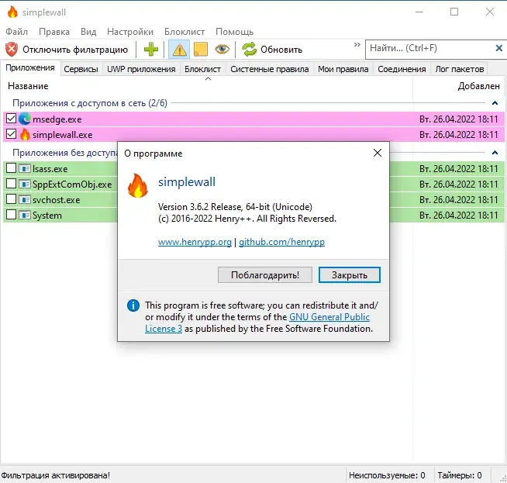Expand the toolbar overflow chevron
507x483 pixels.
pyautogui.click(x=357, y=45)
